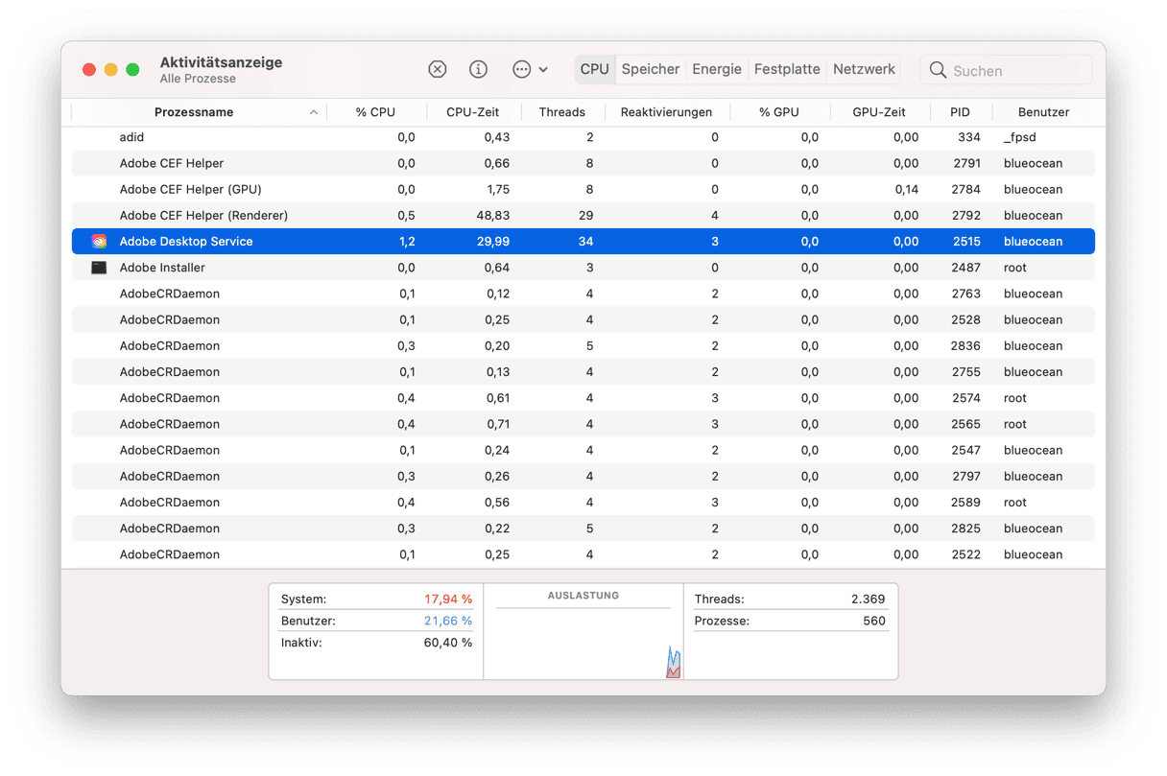Sort by the % CPU column
This screenshot has width=1167, height=776.
click(375, 112)
